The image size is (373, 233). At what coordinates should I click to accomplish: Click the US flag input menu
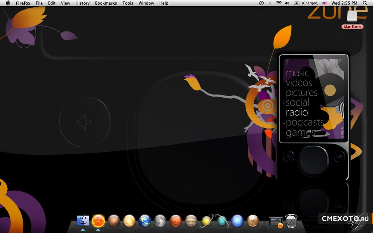[325, 3]
